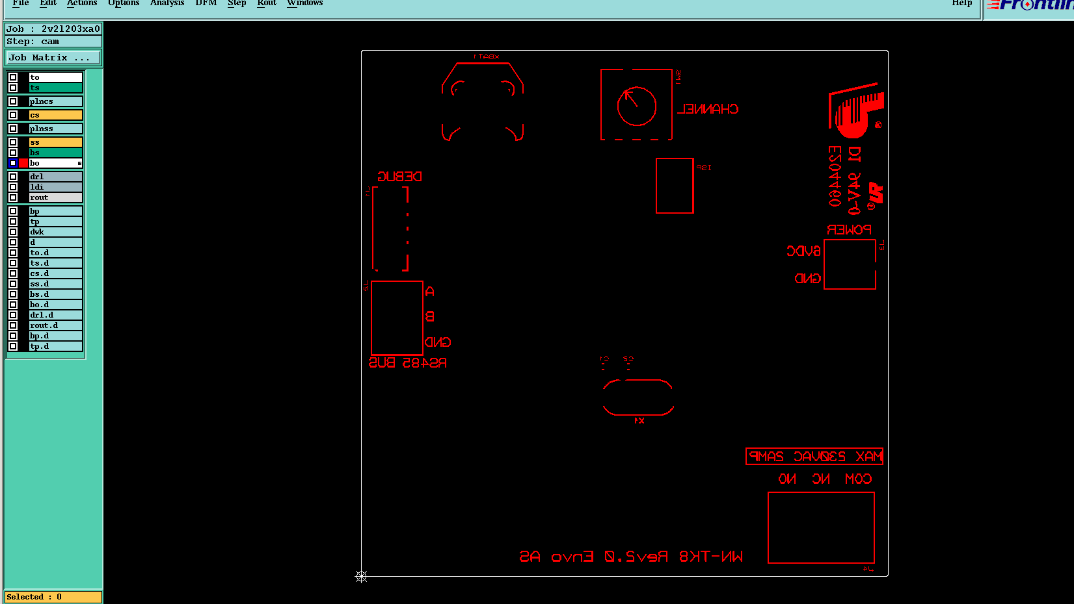
Task: Select the 'cs.d' layer name
Action: coord(56,273)
